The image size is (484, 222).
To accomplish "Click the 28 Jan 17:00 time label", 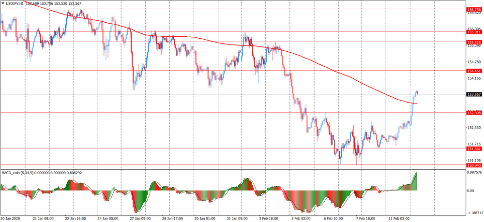I will click(x=173, y=219).
